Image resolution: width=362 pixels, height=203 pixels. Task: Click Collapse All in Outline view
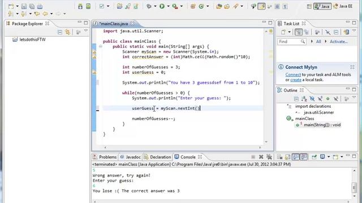296,99
